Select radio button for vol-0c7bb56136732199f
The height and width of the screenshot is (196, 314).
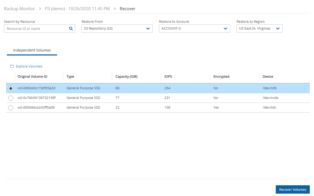point(11,98)
